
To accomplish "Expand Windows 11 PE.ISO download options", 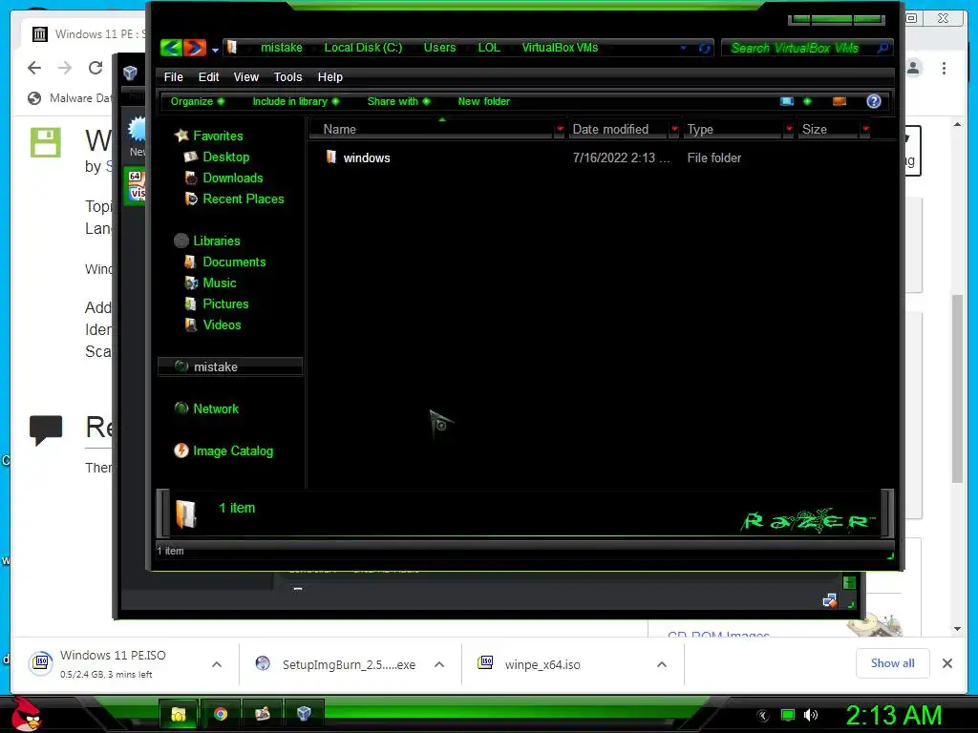I will 217,664.
